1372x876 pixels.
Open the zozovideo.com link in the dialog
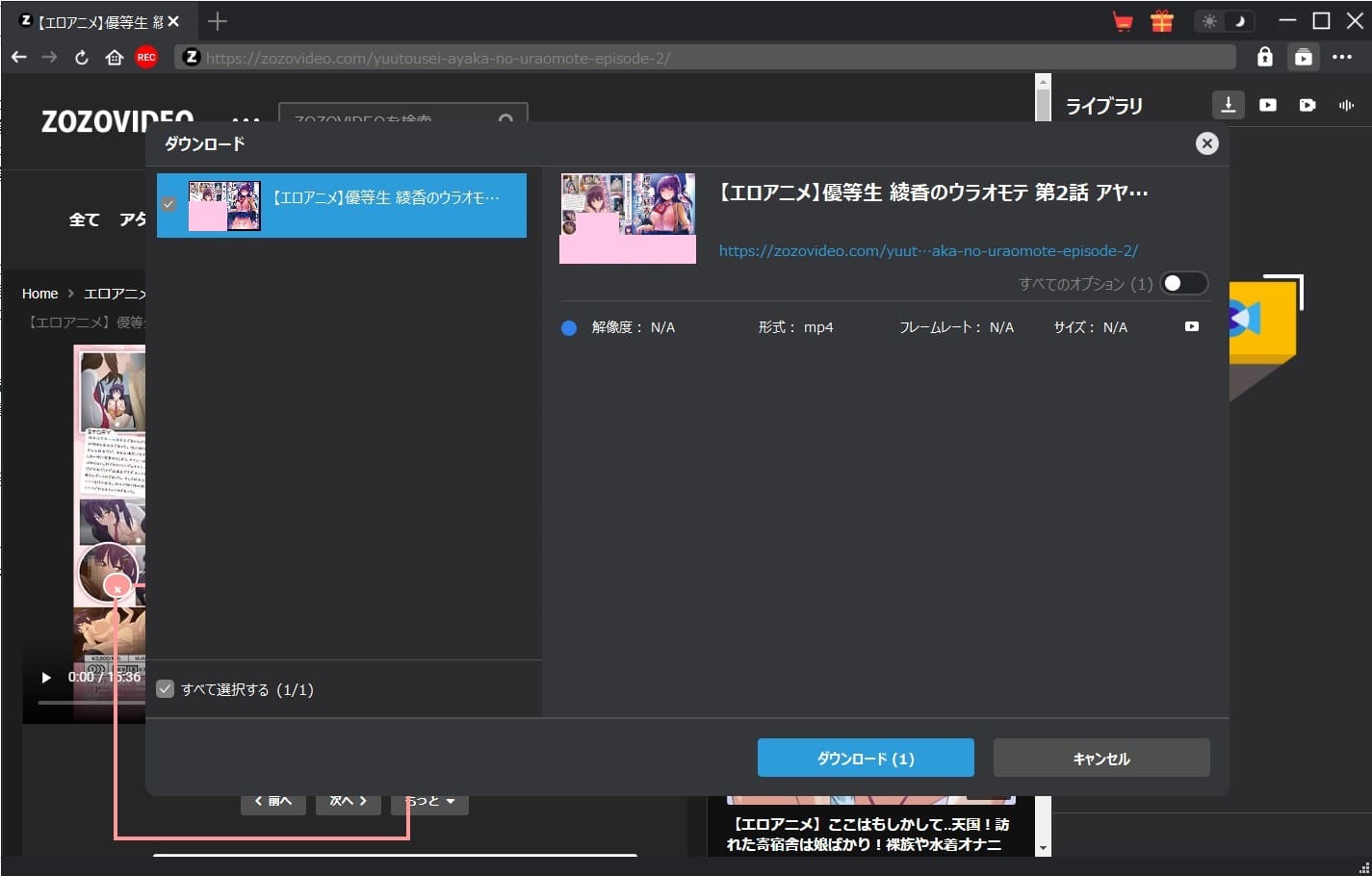(x=928, y=250)
